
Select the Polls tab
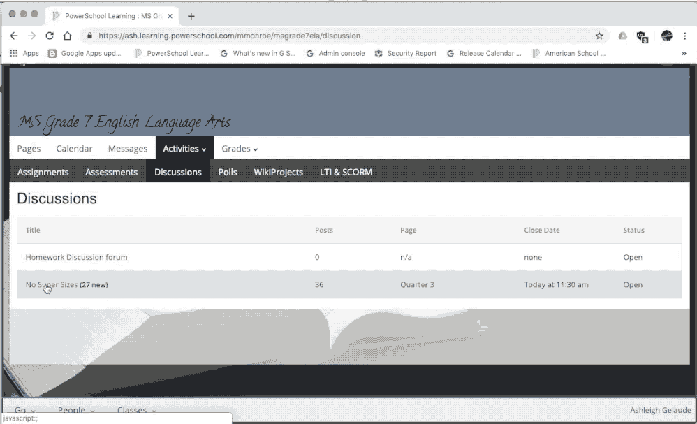(228, 172)
